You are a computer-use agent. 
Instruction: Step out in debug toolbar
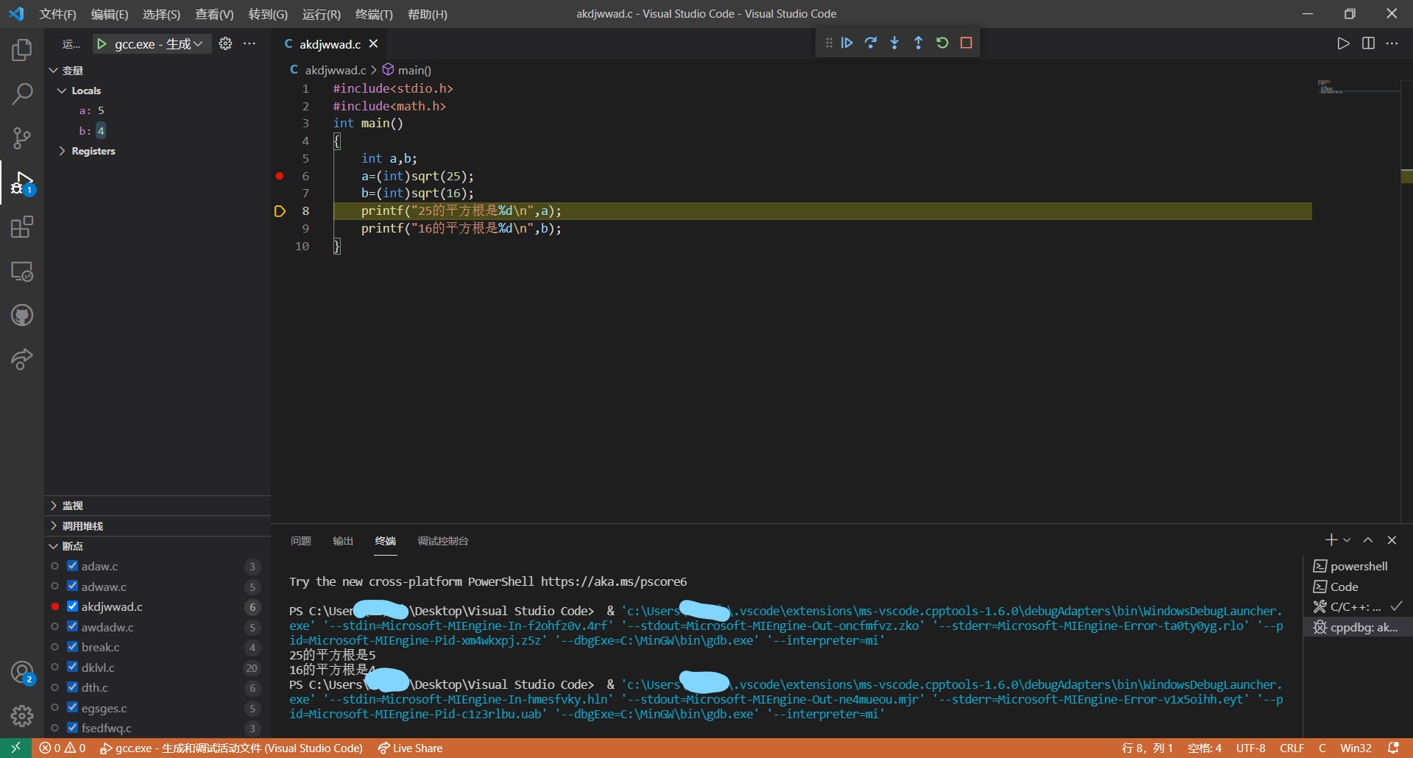[x=918, y=43]
